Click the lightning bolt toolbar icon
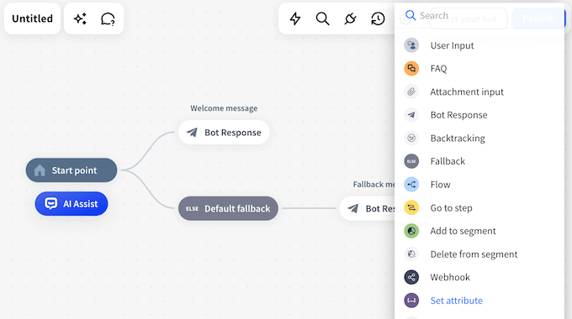This screenshot has height=319, width=572. 294,18
